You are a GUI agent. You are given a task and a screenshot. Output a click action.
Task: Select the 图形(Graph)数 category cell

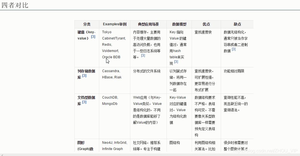(x=87, y=145)
